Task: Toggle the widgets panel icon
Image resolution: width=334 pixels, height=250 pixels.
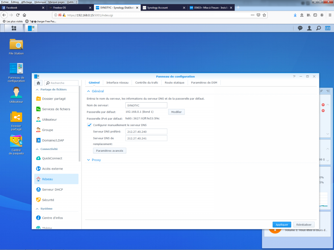Action: (x=328, y=28)
